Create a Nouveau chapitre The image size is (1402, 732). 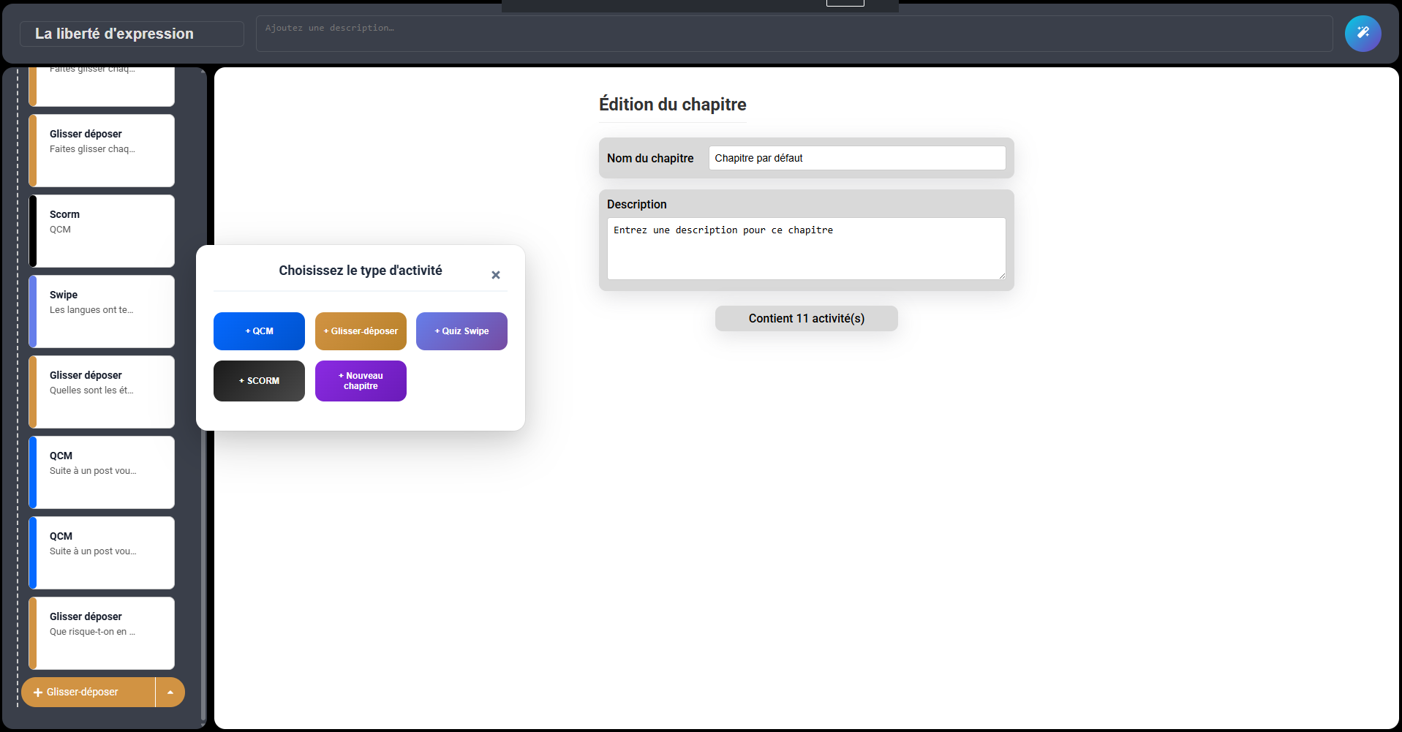361,381
